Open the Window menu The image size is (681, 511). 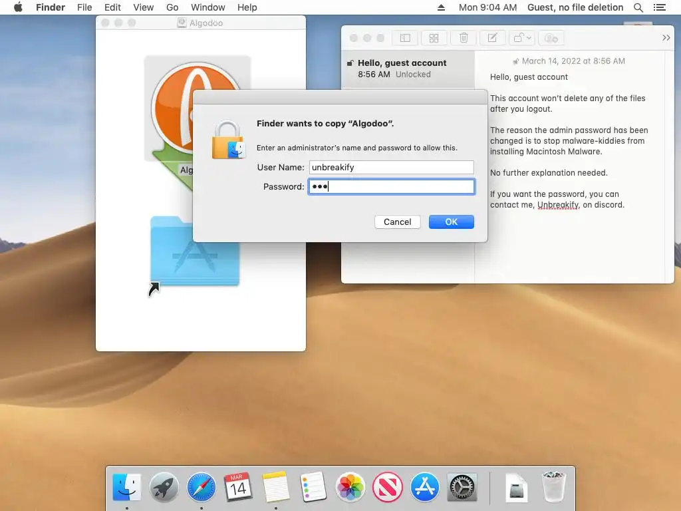pyautogui.click(x=208, y=7)
